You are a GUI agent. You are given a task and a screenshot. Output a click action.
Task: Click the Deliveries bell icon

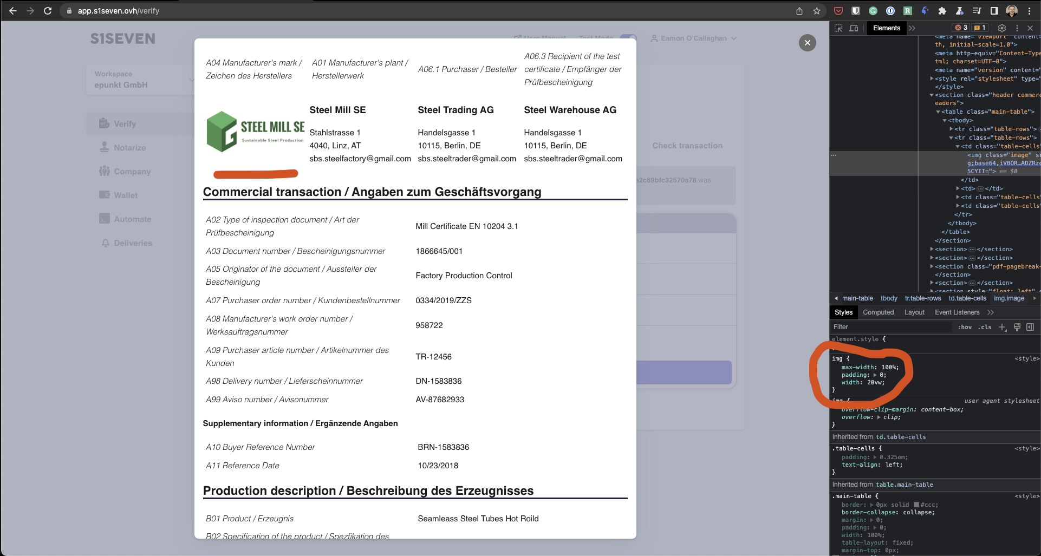[x=106, y=243]
